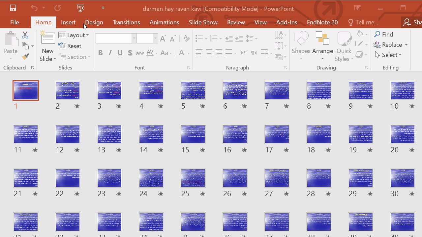Open Character Spacing dropdown
422x237 pixels.
pos(152,53)
